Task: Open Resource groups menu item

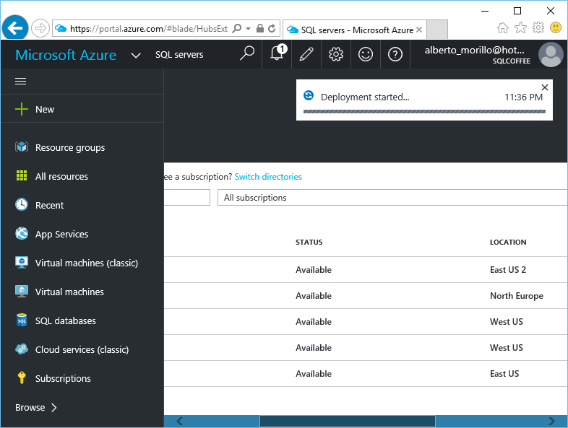Action: 70,148
